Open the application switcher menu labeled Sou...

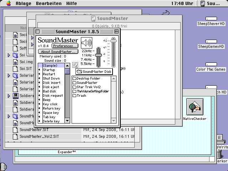click(x=210, y=3)
